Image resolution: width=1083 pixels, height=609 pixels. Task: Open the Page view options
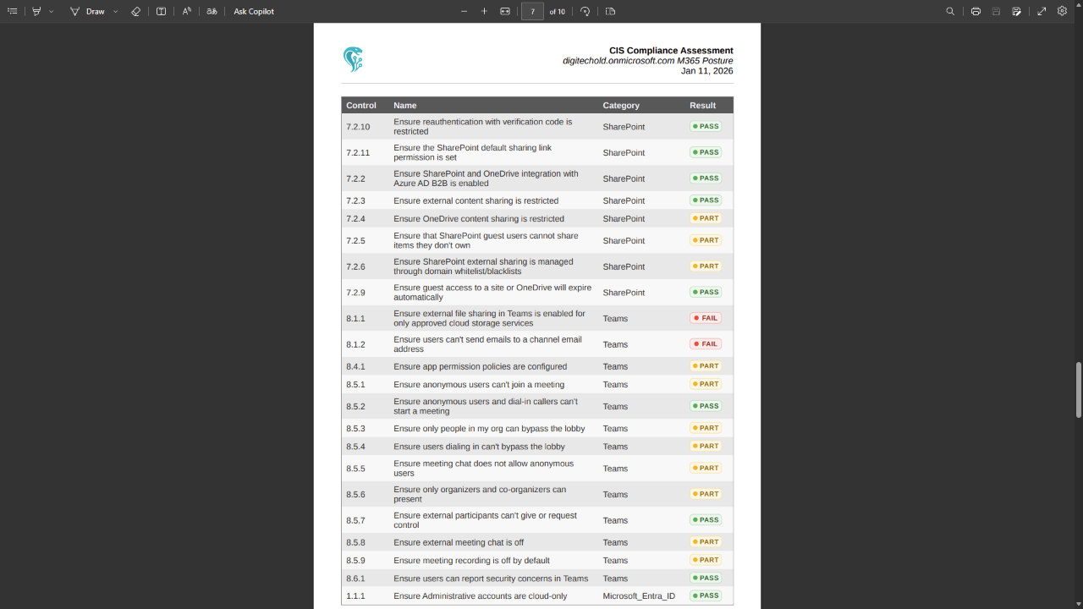(x=611, y=12)
